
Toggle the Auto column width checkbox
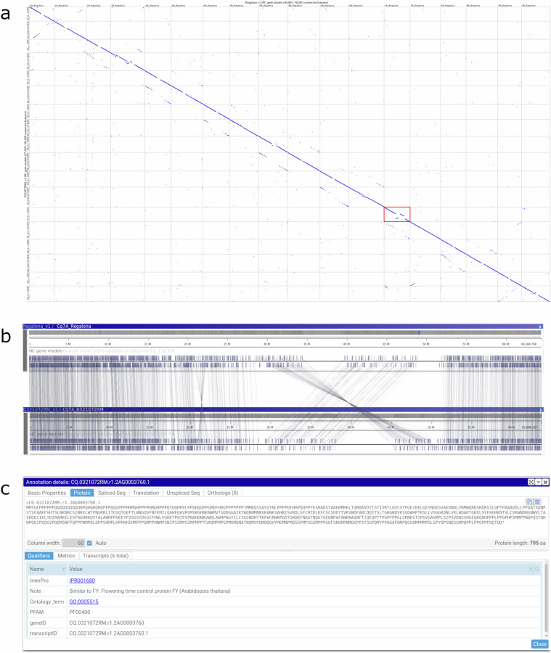pyautogui.click(x=90, y=542)
